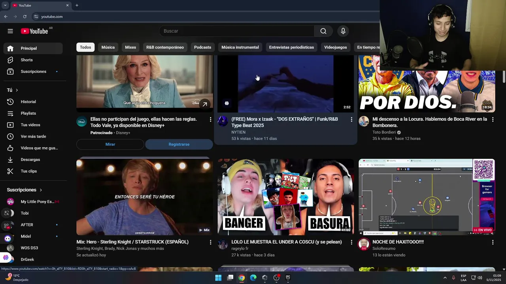Reload the page in browser
The height and width of the screenshot is (284, 506).
(25, 17)
